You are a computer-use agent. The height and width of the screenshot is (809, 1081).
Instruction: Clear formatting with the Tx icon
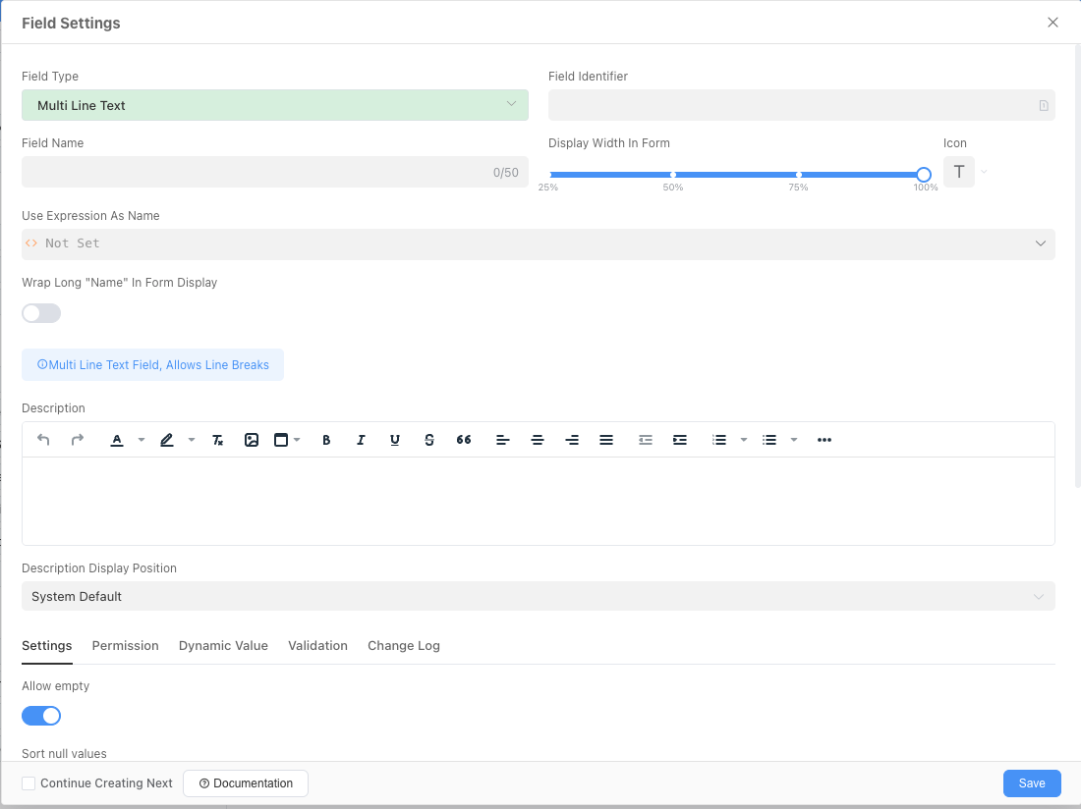click(218, 440)
